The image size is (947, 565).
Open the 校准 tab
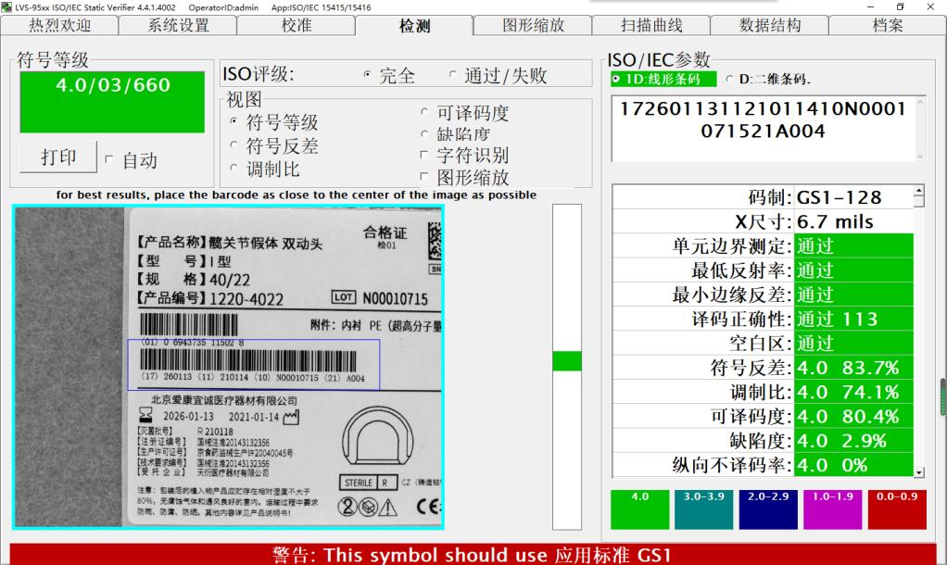[x=296, y=25]
